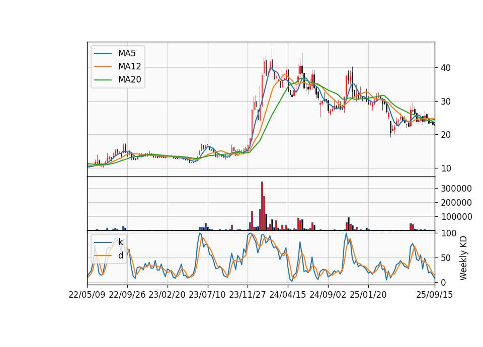Click the price axis value 10
This screenshot has height=347, width=483.
[x=446, y=168]
